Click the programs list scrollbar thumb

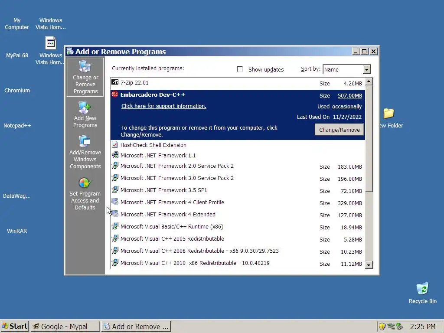point(369,139)
